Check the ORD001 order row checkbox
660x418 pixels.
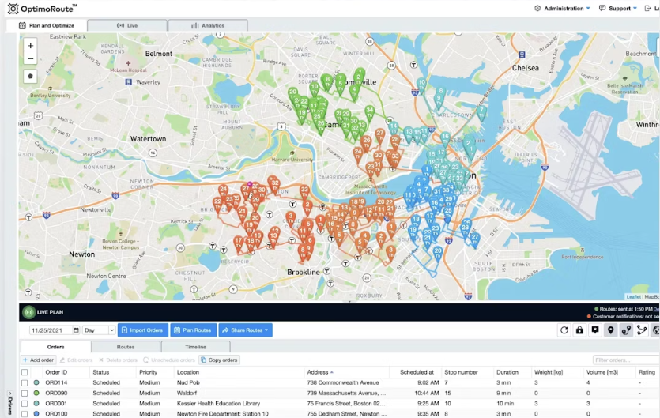[x=25, y=404]
